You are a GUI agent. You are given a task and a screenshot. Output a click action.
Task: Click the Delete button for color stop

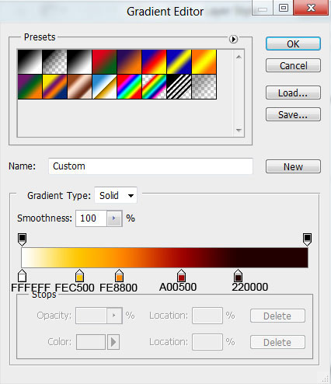tap(277, 342)
